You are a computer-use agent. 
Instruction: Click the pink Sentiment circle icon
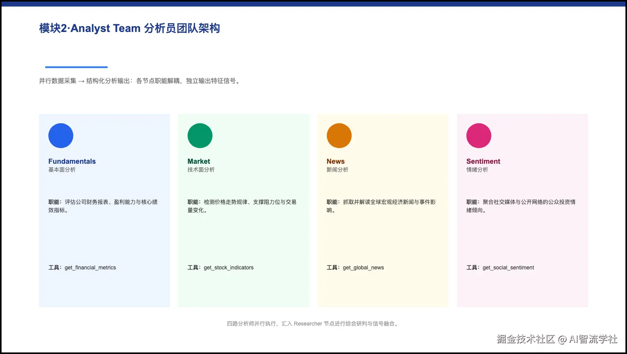[479, 136]
